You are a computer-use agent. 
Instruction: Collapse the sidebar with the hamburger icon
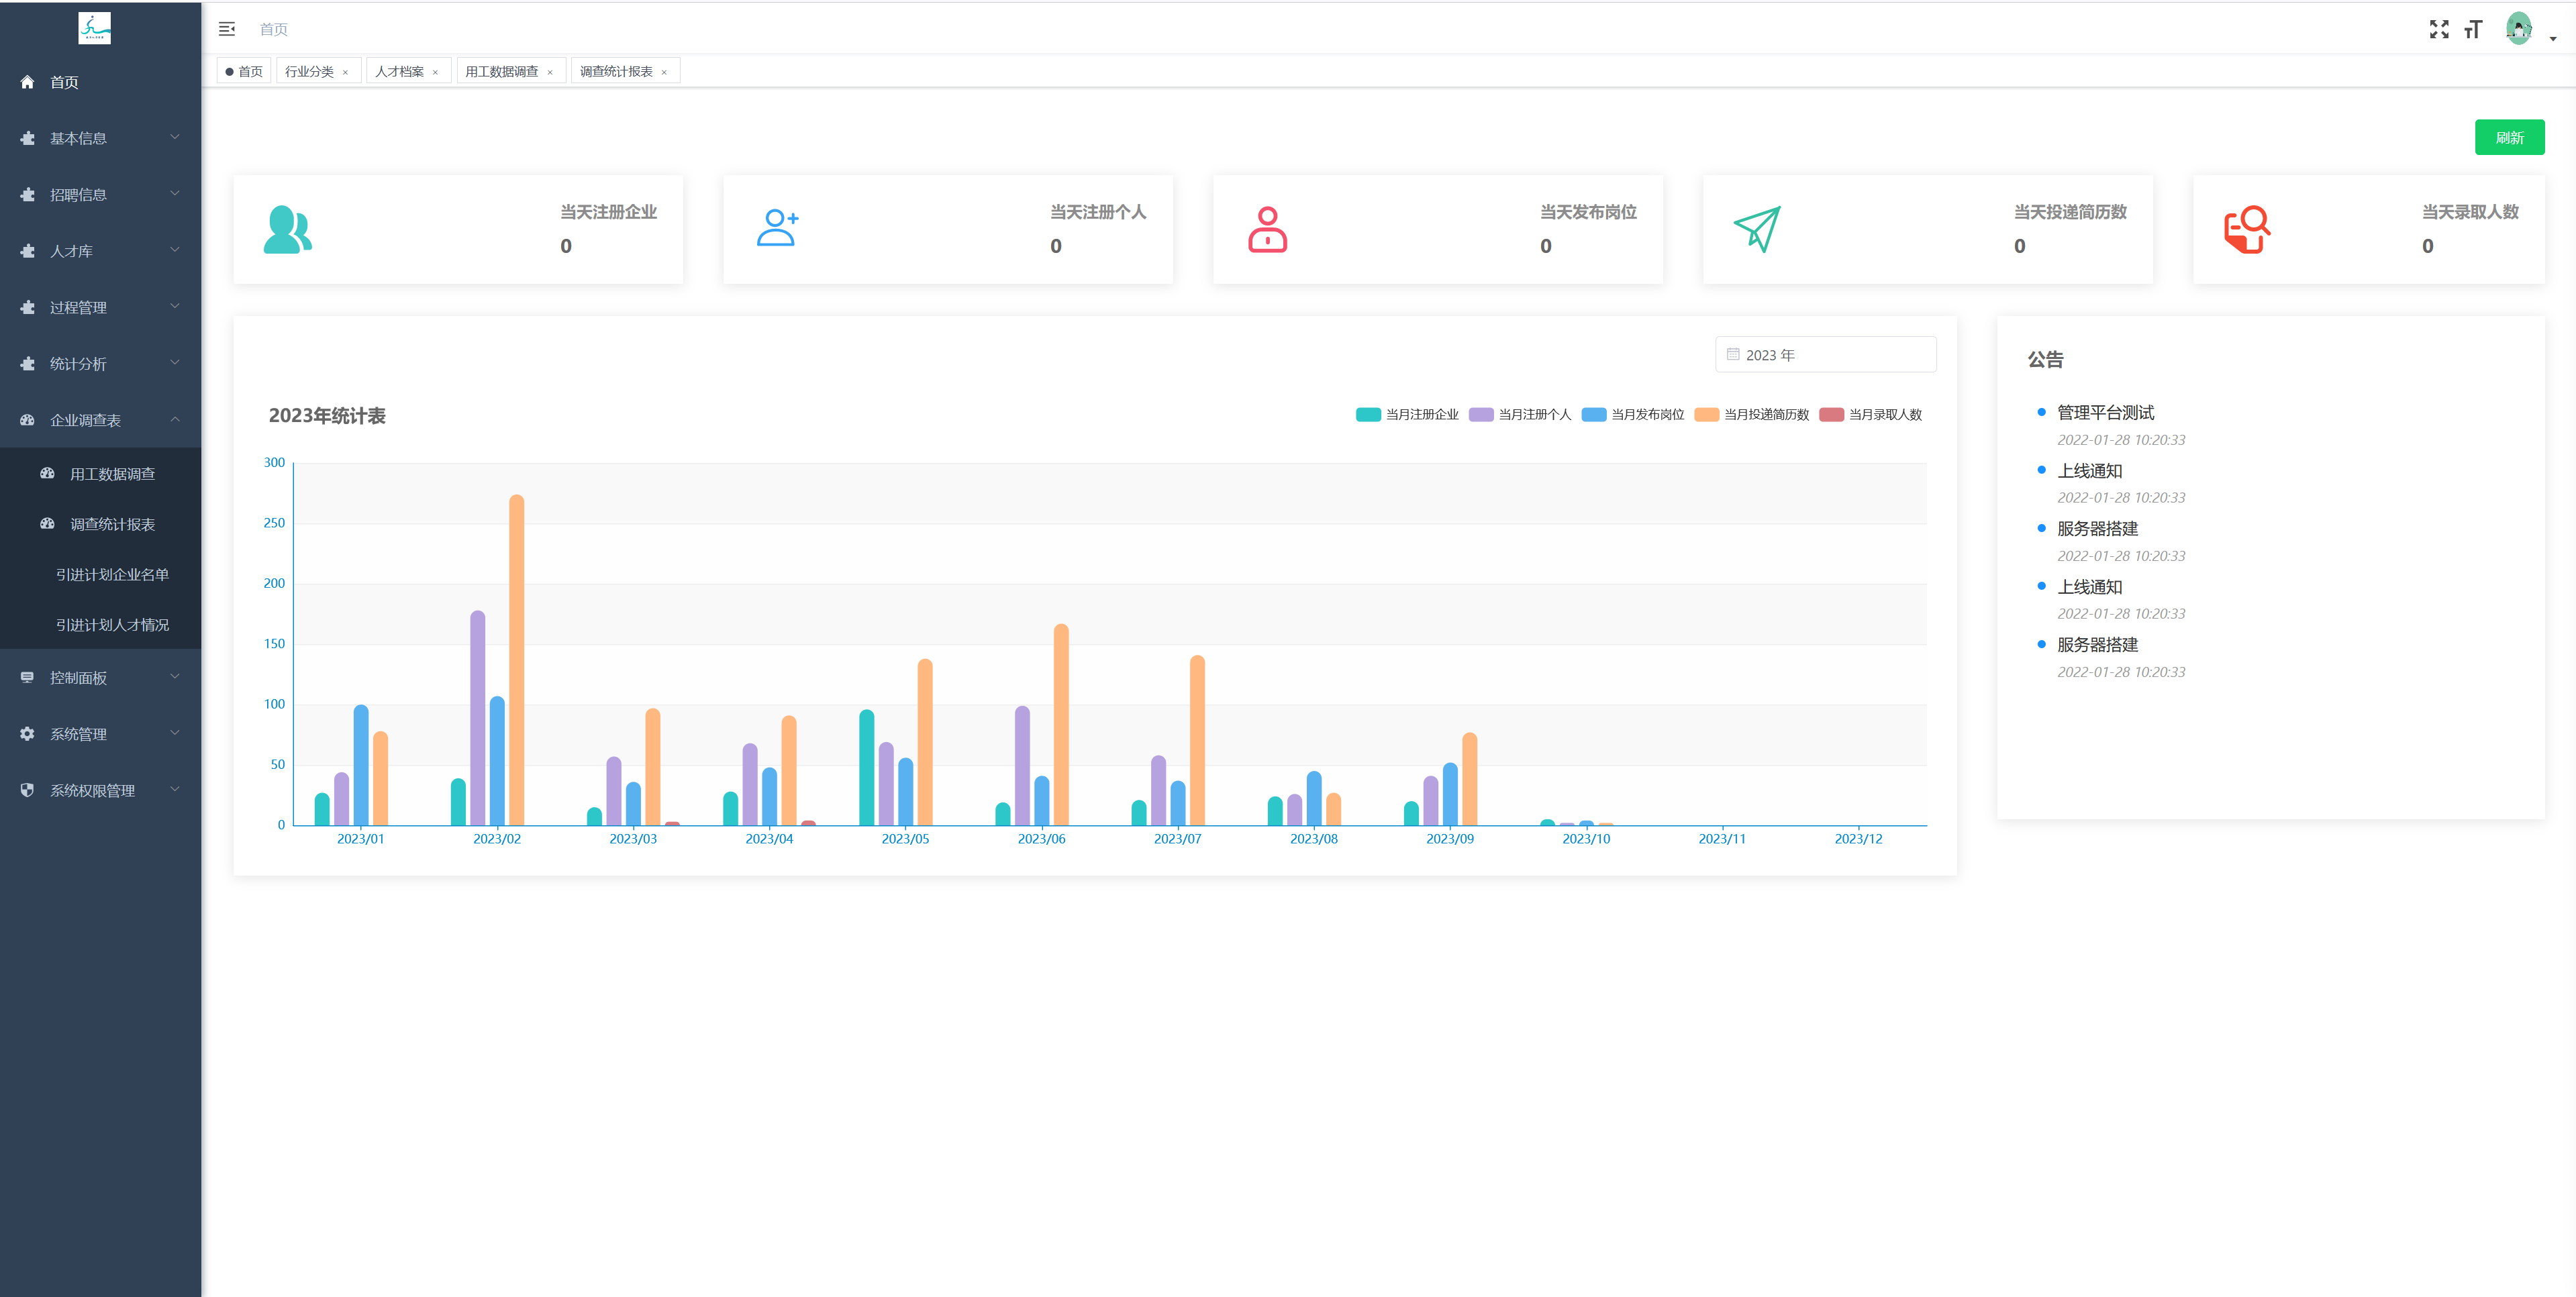click(x=227, y=29)
